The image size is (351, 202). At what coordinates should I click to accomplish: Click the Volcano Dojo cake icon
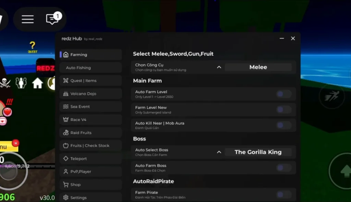coord(65,93)
